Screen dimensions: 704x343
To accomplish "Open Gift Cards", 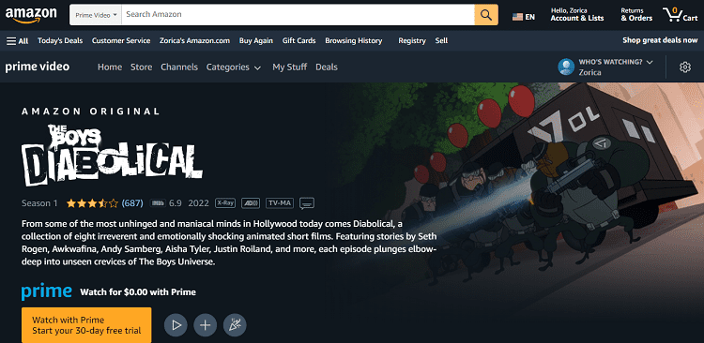I will [299, 41].
